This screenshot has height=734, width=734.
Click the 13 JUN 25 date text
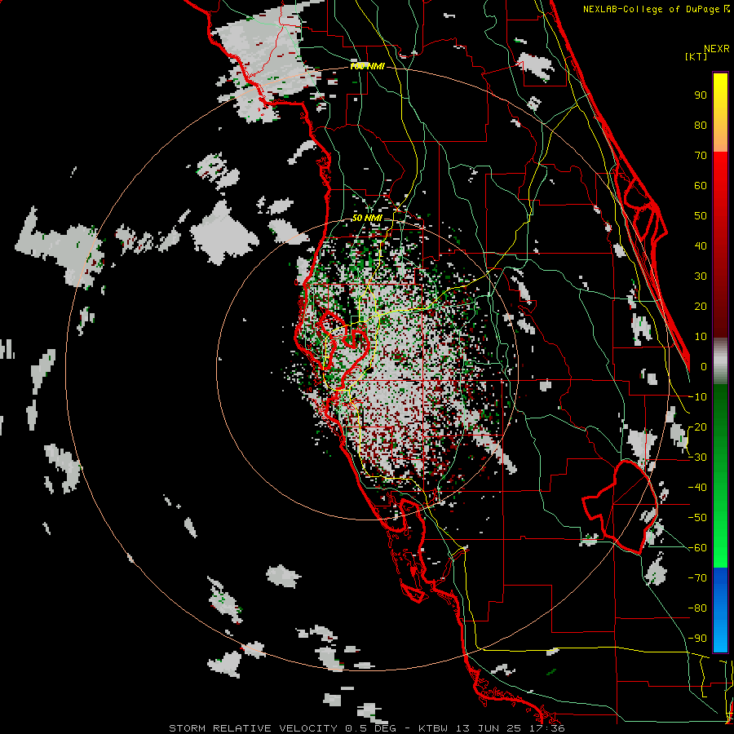click(x=489, y=728)
